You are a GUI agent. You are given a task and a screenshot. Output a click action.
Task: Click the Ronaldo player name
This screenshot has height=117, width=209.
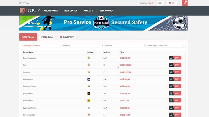pos(26,72)
